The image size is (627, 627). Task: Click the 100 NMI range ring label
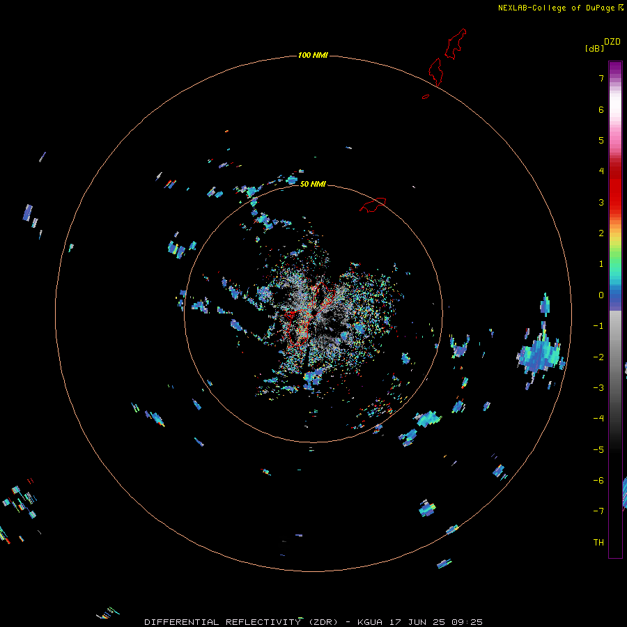[313, 55]
